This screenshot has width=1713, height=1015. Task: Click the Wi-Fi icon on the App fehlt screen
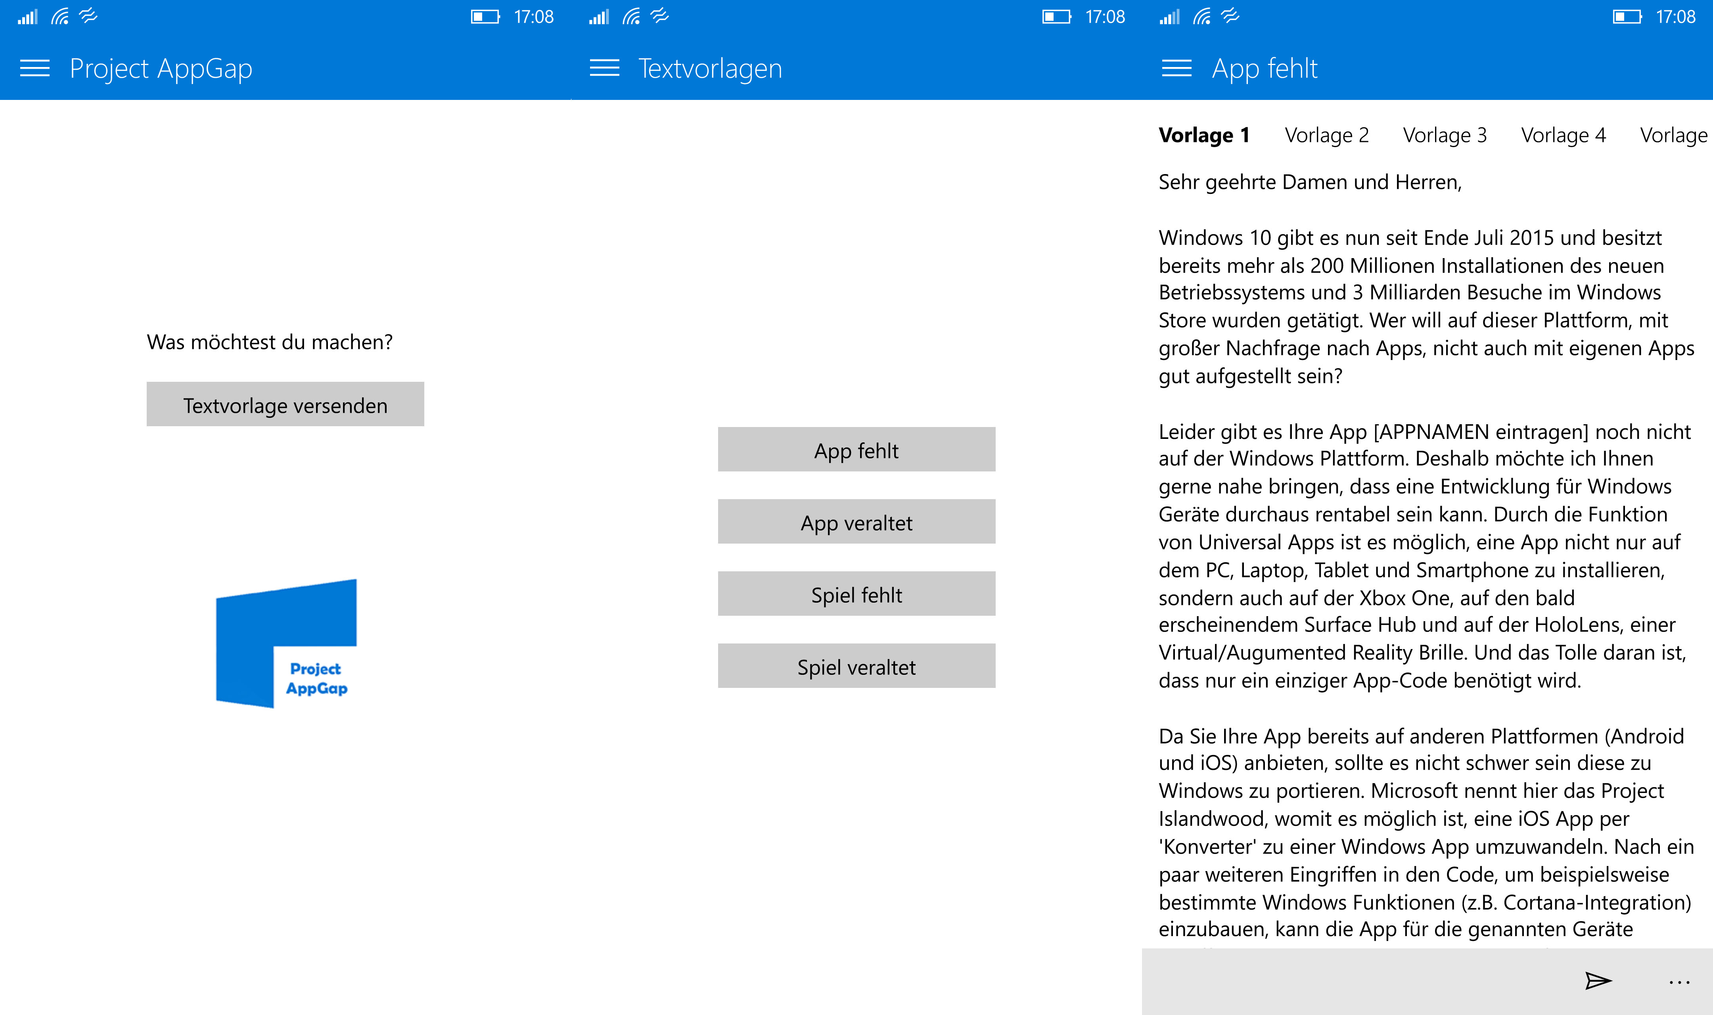point(1201,16)
